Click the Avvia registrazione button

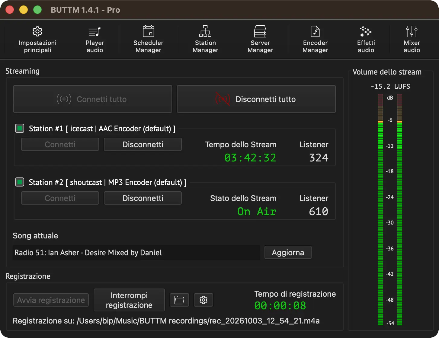tap(51, 300)
